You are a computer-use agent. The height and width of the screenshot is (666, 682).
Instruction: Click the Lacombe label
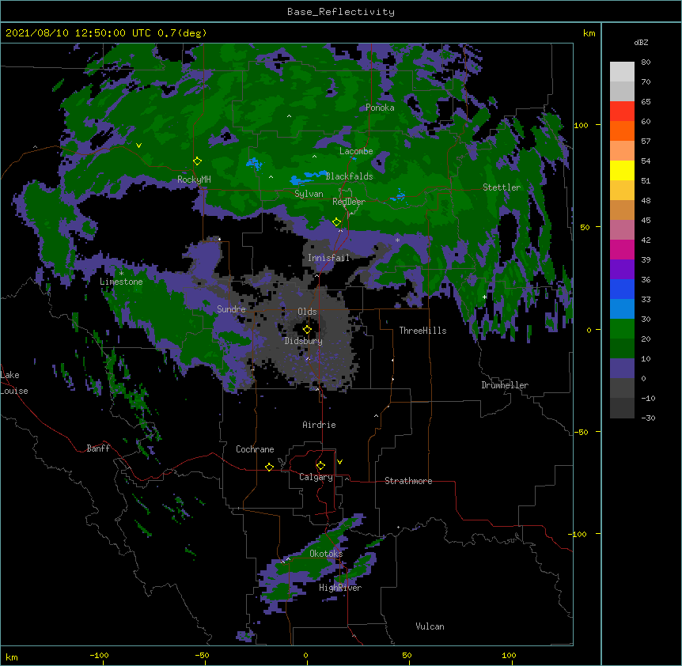[356, 151]
